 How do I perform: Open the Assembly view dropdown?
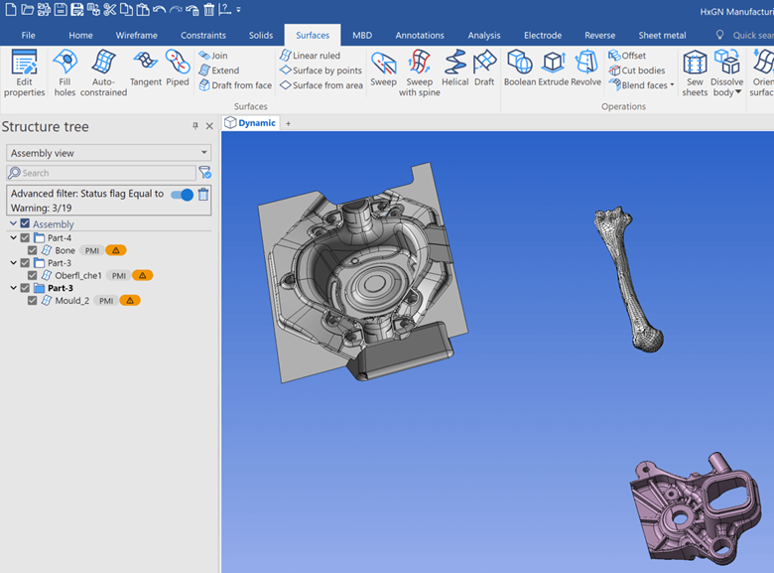coord(108,153)
